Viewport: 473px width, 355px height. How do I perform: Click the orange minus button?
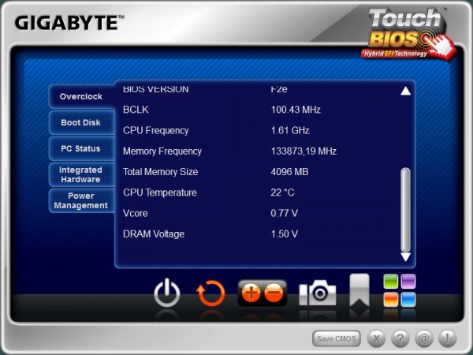pyautogui.click(x=274, y=293)
